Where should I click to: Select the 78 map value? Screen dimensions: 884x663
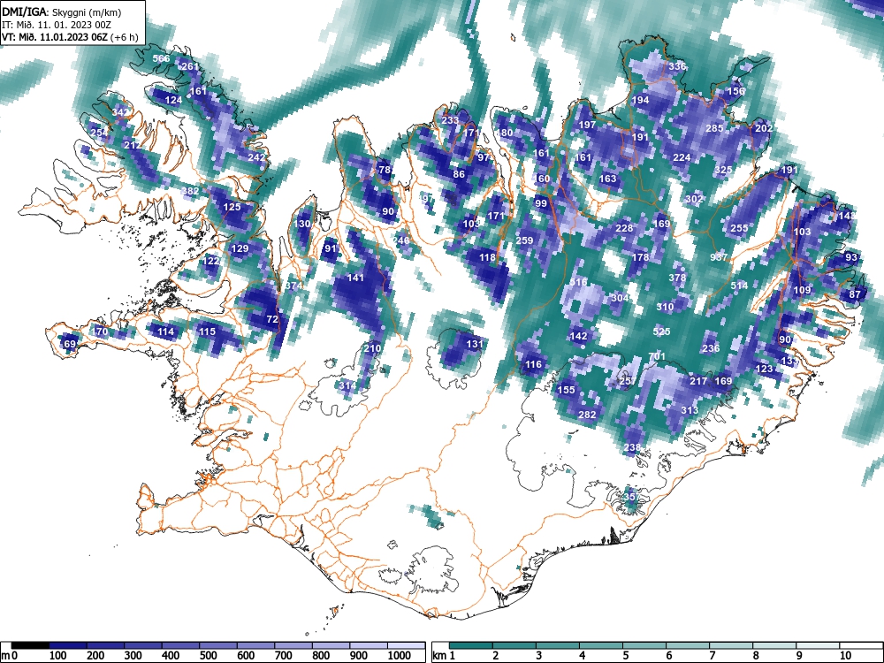(385, 170)
